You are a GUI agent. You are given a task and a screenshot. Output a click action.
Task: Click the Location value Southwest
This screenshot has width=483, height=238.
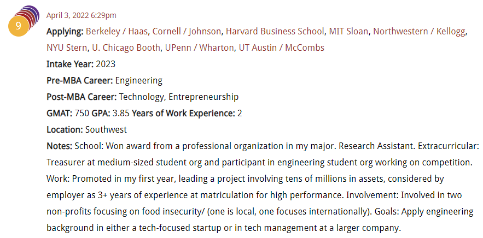(106, 129)
